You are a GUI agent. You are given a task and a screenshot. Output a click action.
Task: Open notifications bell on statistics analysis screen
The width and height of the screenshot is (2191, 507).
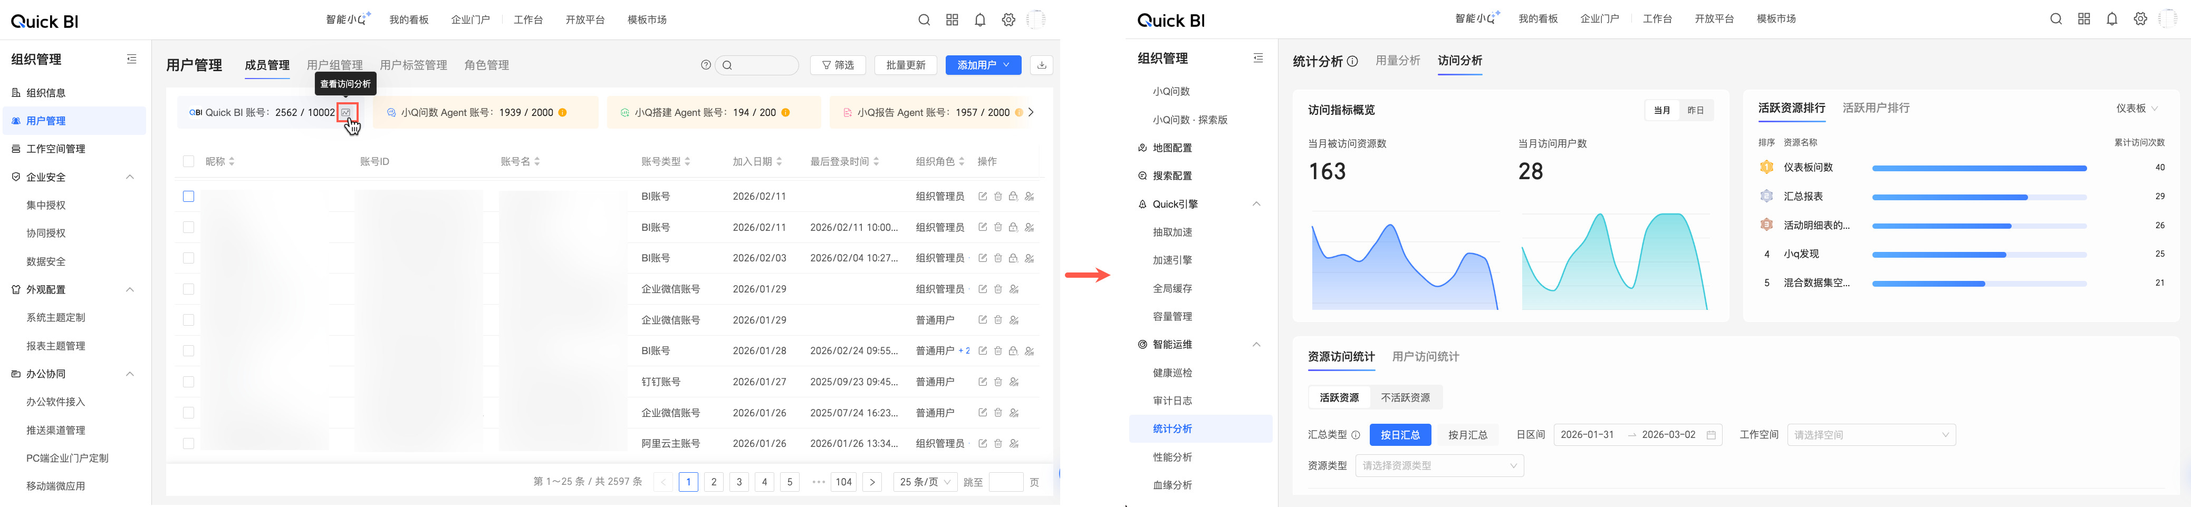click(2112, 18)
